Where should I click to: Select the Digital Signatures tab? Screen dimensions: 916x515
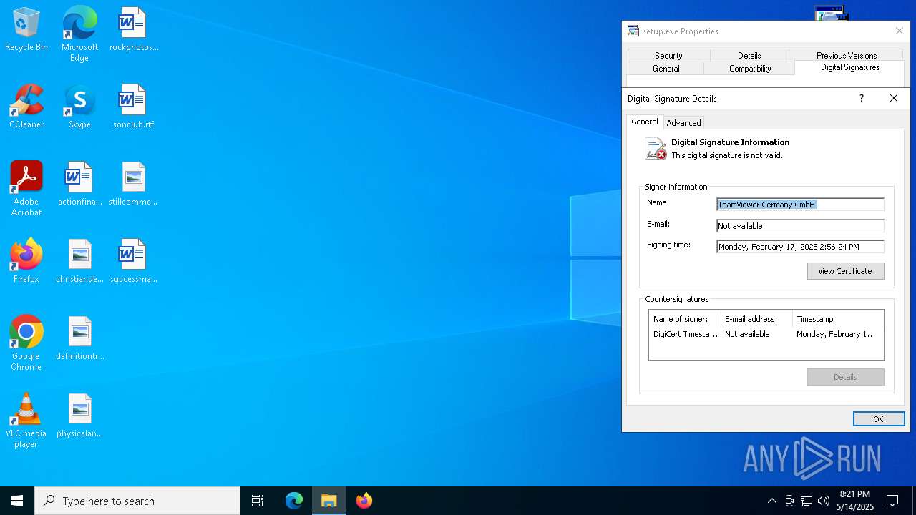[x=850, y=67]
